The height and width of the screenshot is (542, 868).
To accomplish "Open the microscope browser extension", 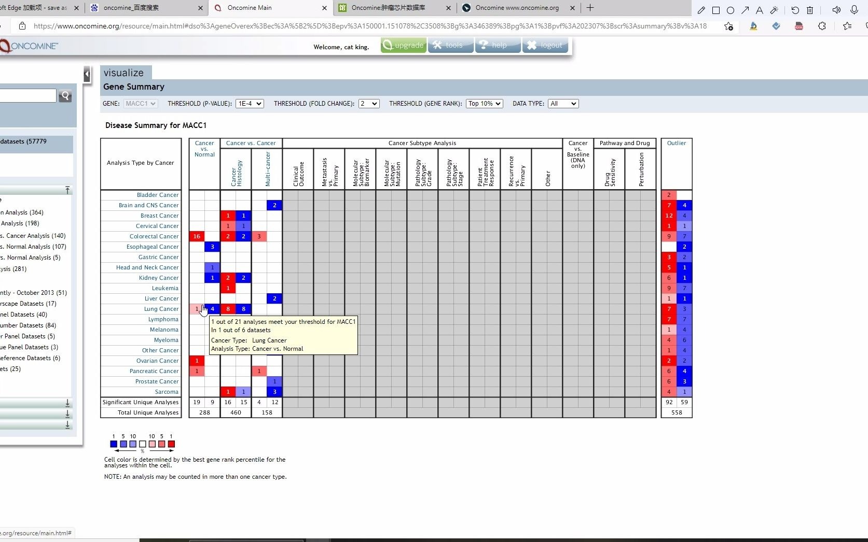I will point(753,26).
